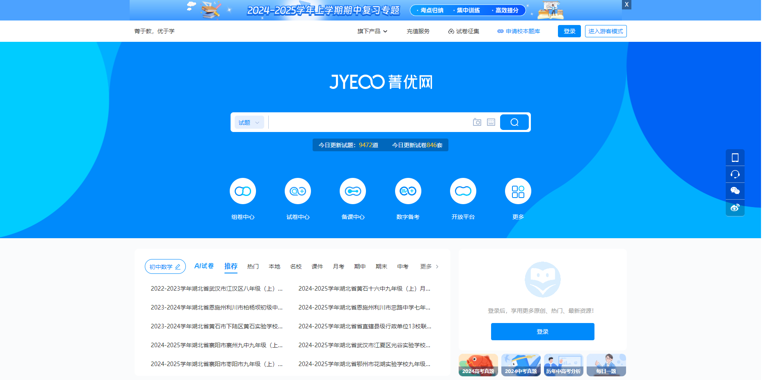Click the pencil edit icon beside 初中数学
This screenshot has height=380, width=768.
[x=178, y=267]
